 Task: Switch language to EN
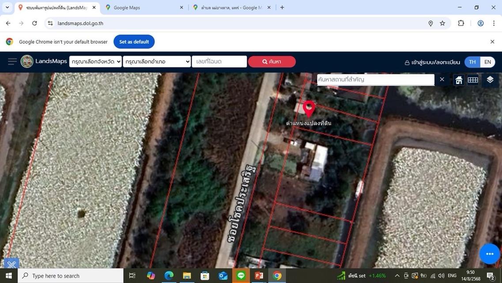coord(487,62)
